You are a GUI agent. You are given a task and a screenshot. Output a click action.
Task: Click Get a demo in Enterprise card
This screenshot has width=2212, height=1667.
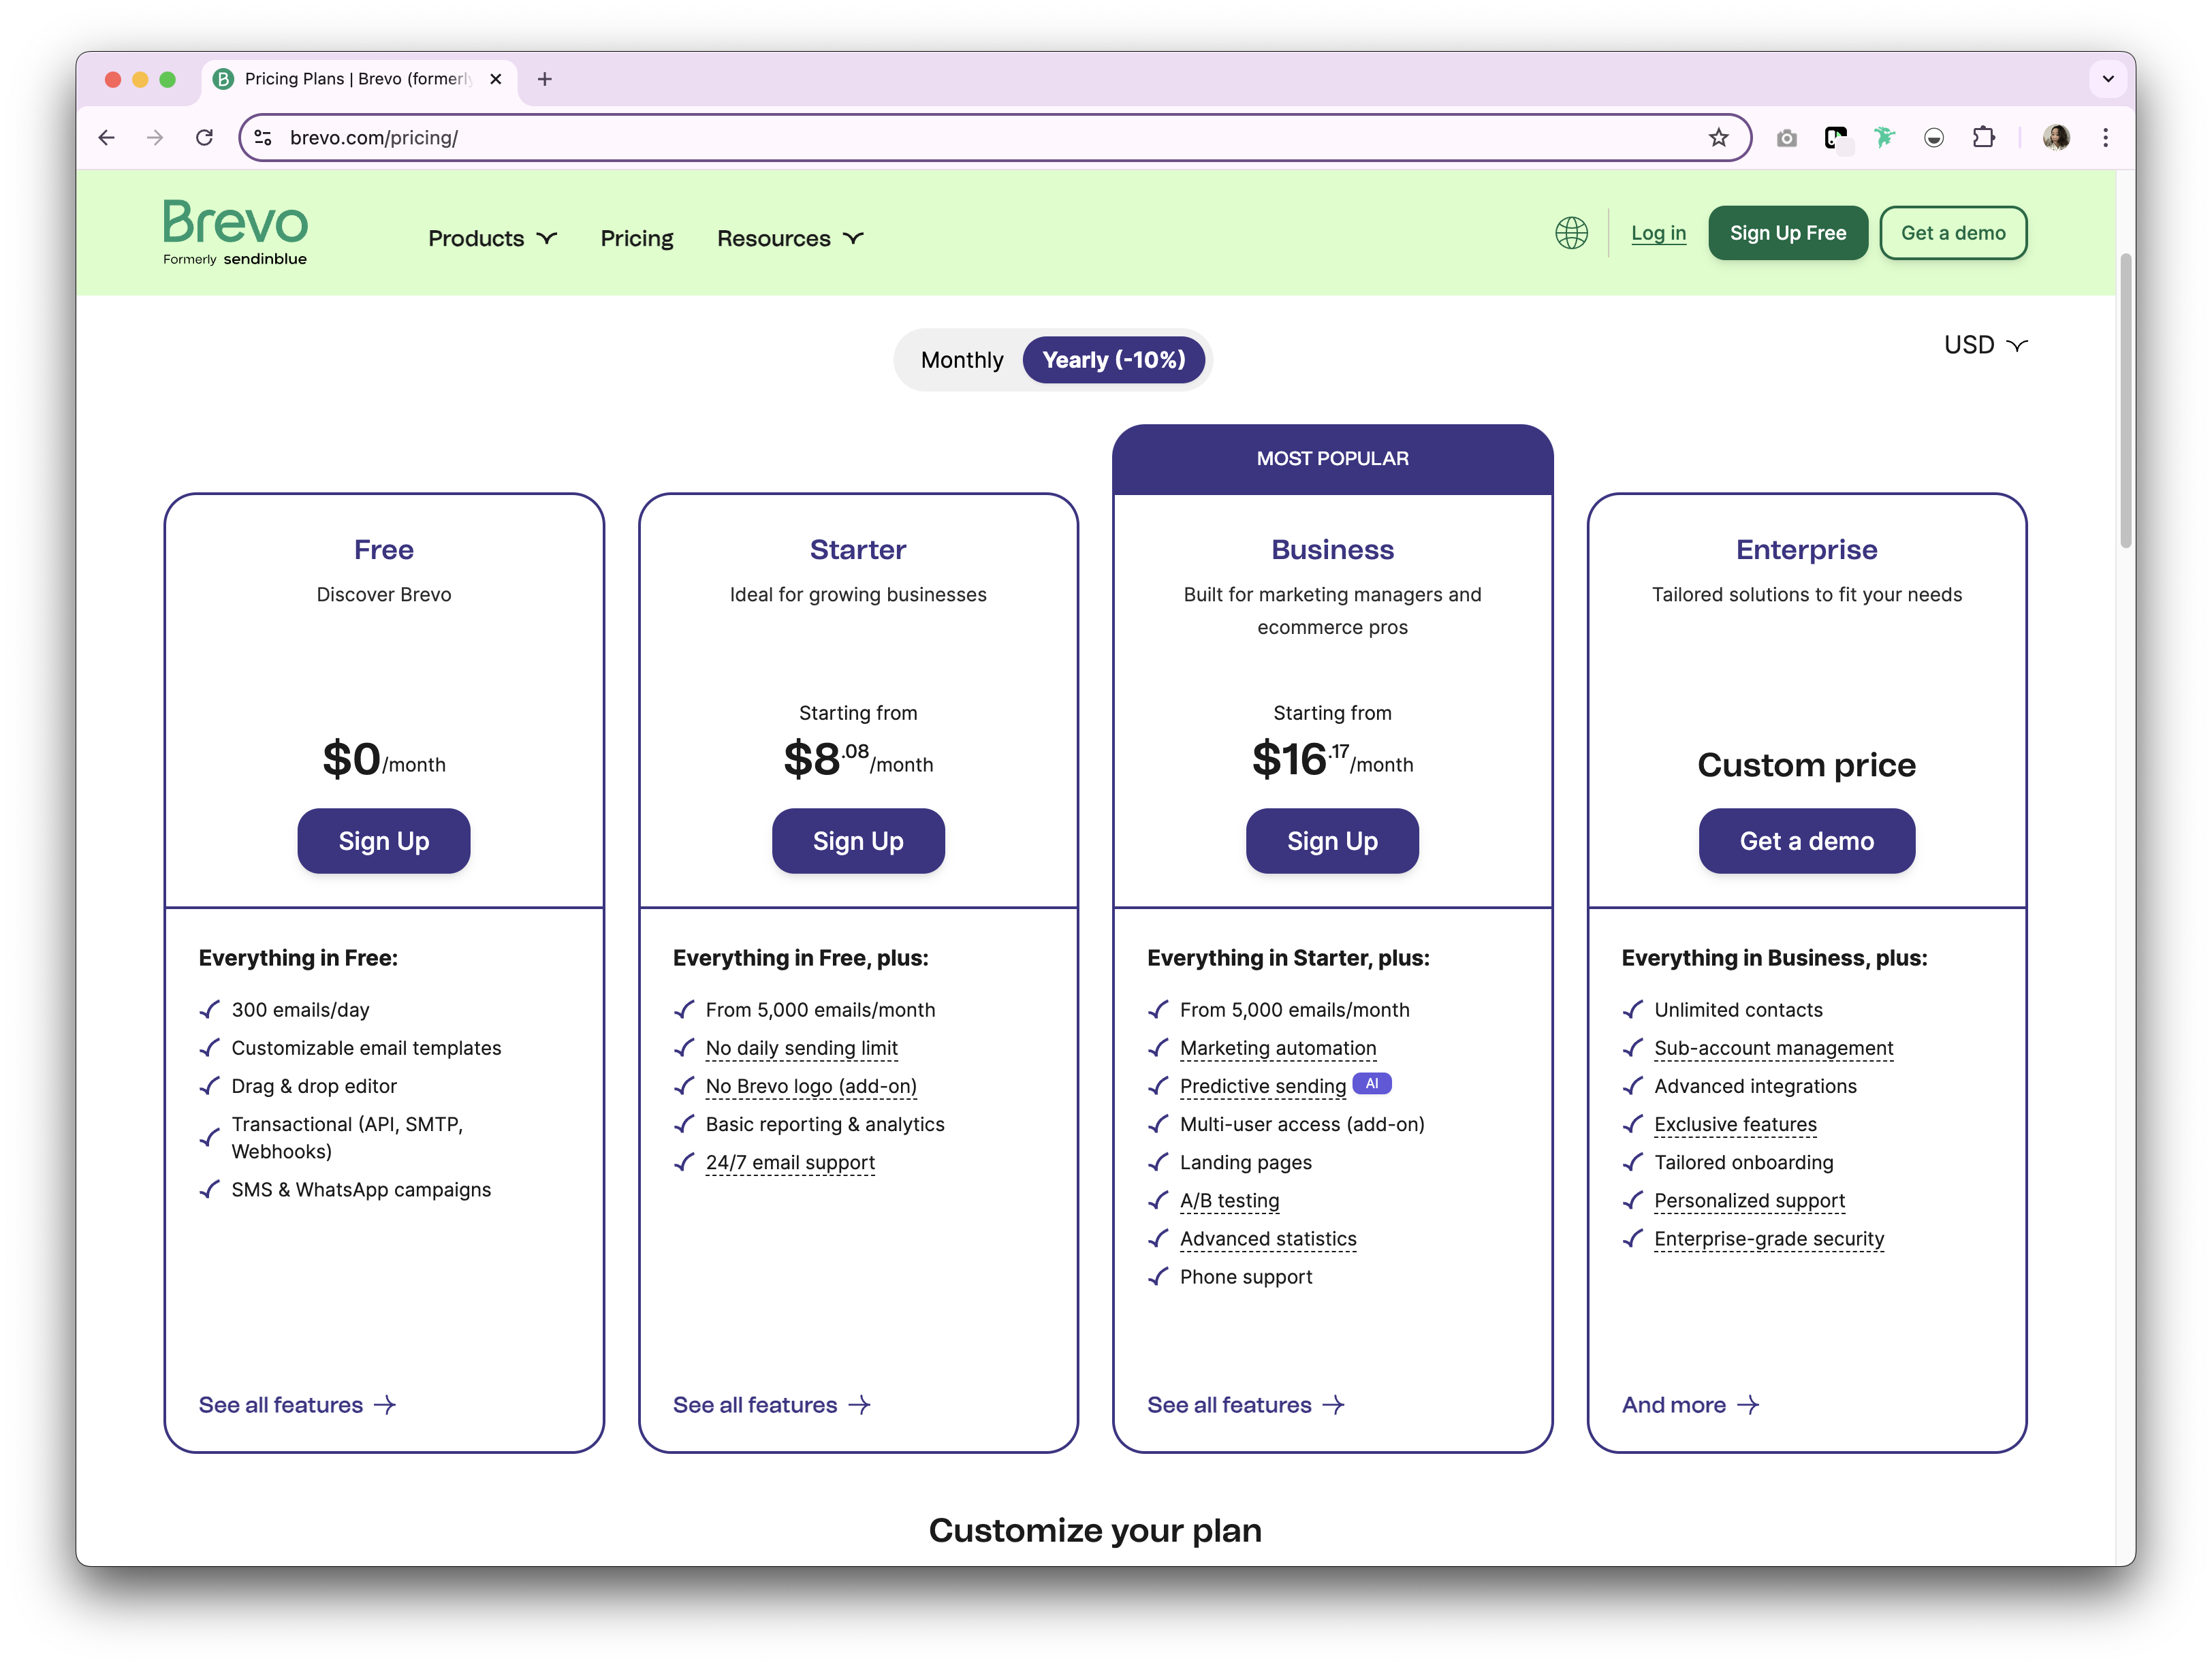(1806, 841)
